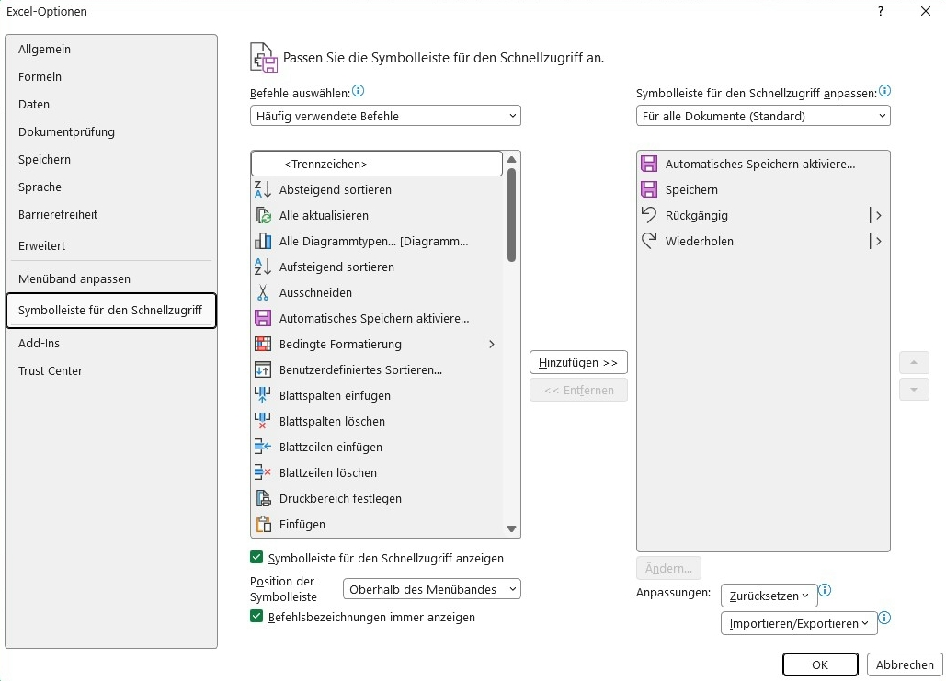Select the Blattzeilen löschen icon

tap(263, 472)
